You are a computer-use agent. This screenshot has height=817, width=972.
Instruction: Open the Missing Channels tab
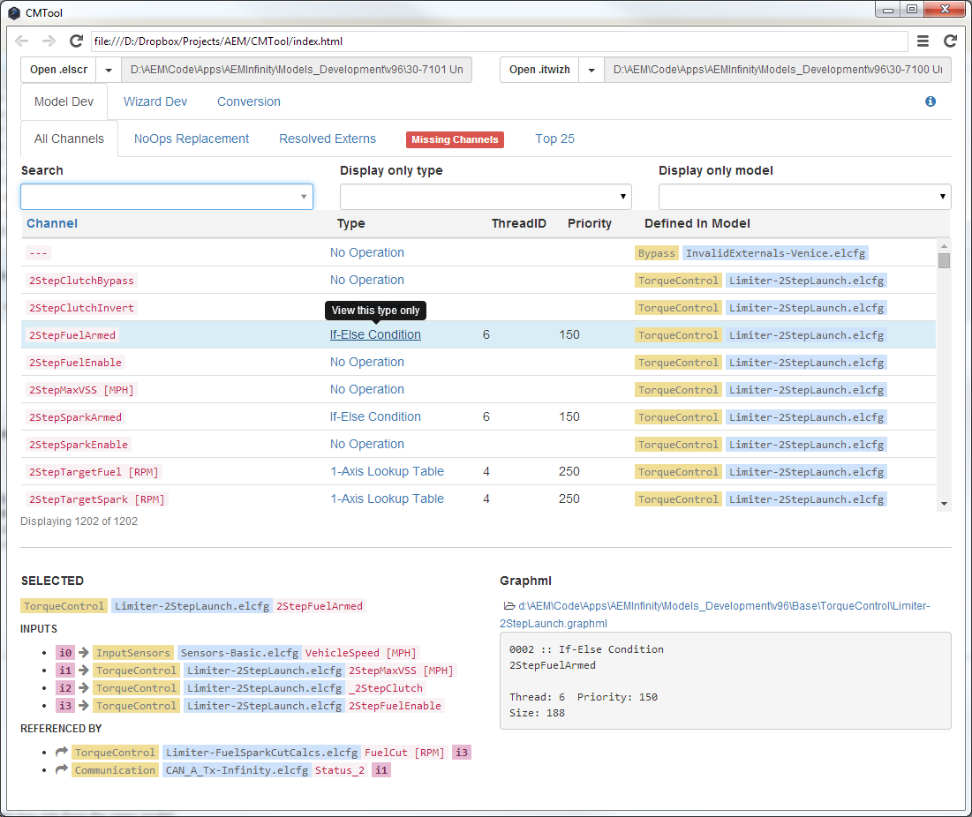click(x=455, y=139)
